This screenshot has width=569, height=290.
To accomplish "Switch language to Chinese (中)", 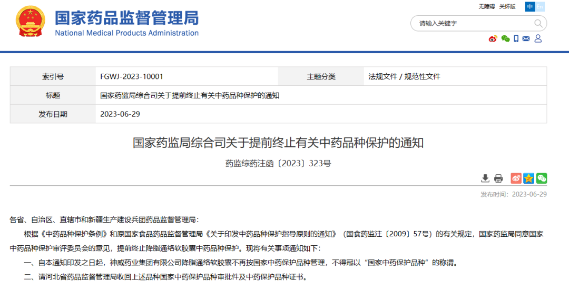I will tap(529, 7).
